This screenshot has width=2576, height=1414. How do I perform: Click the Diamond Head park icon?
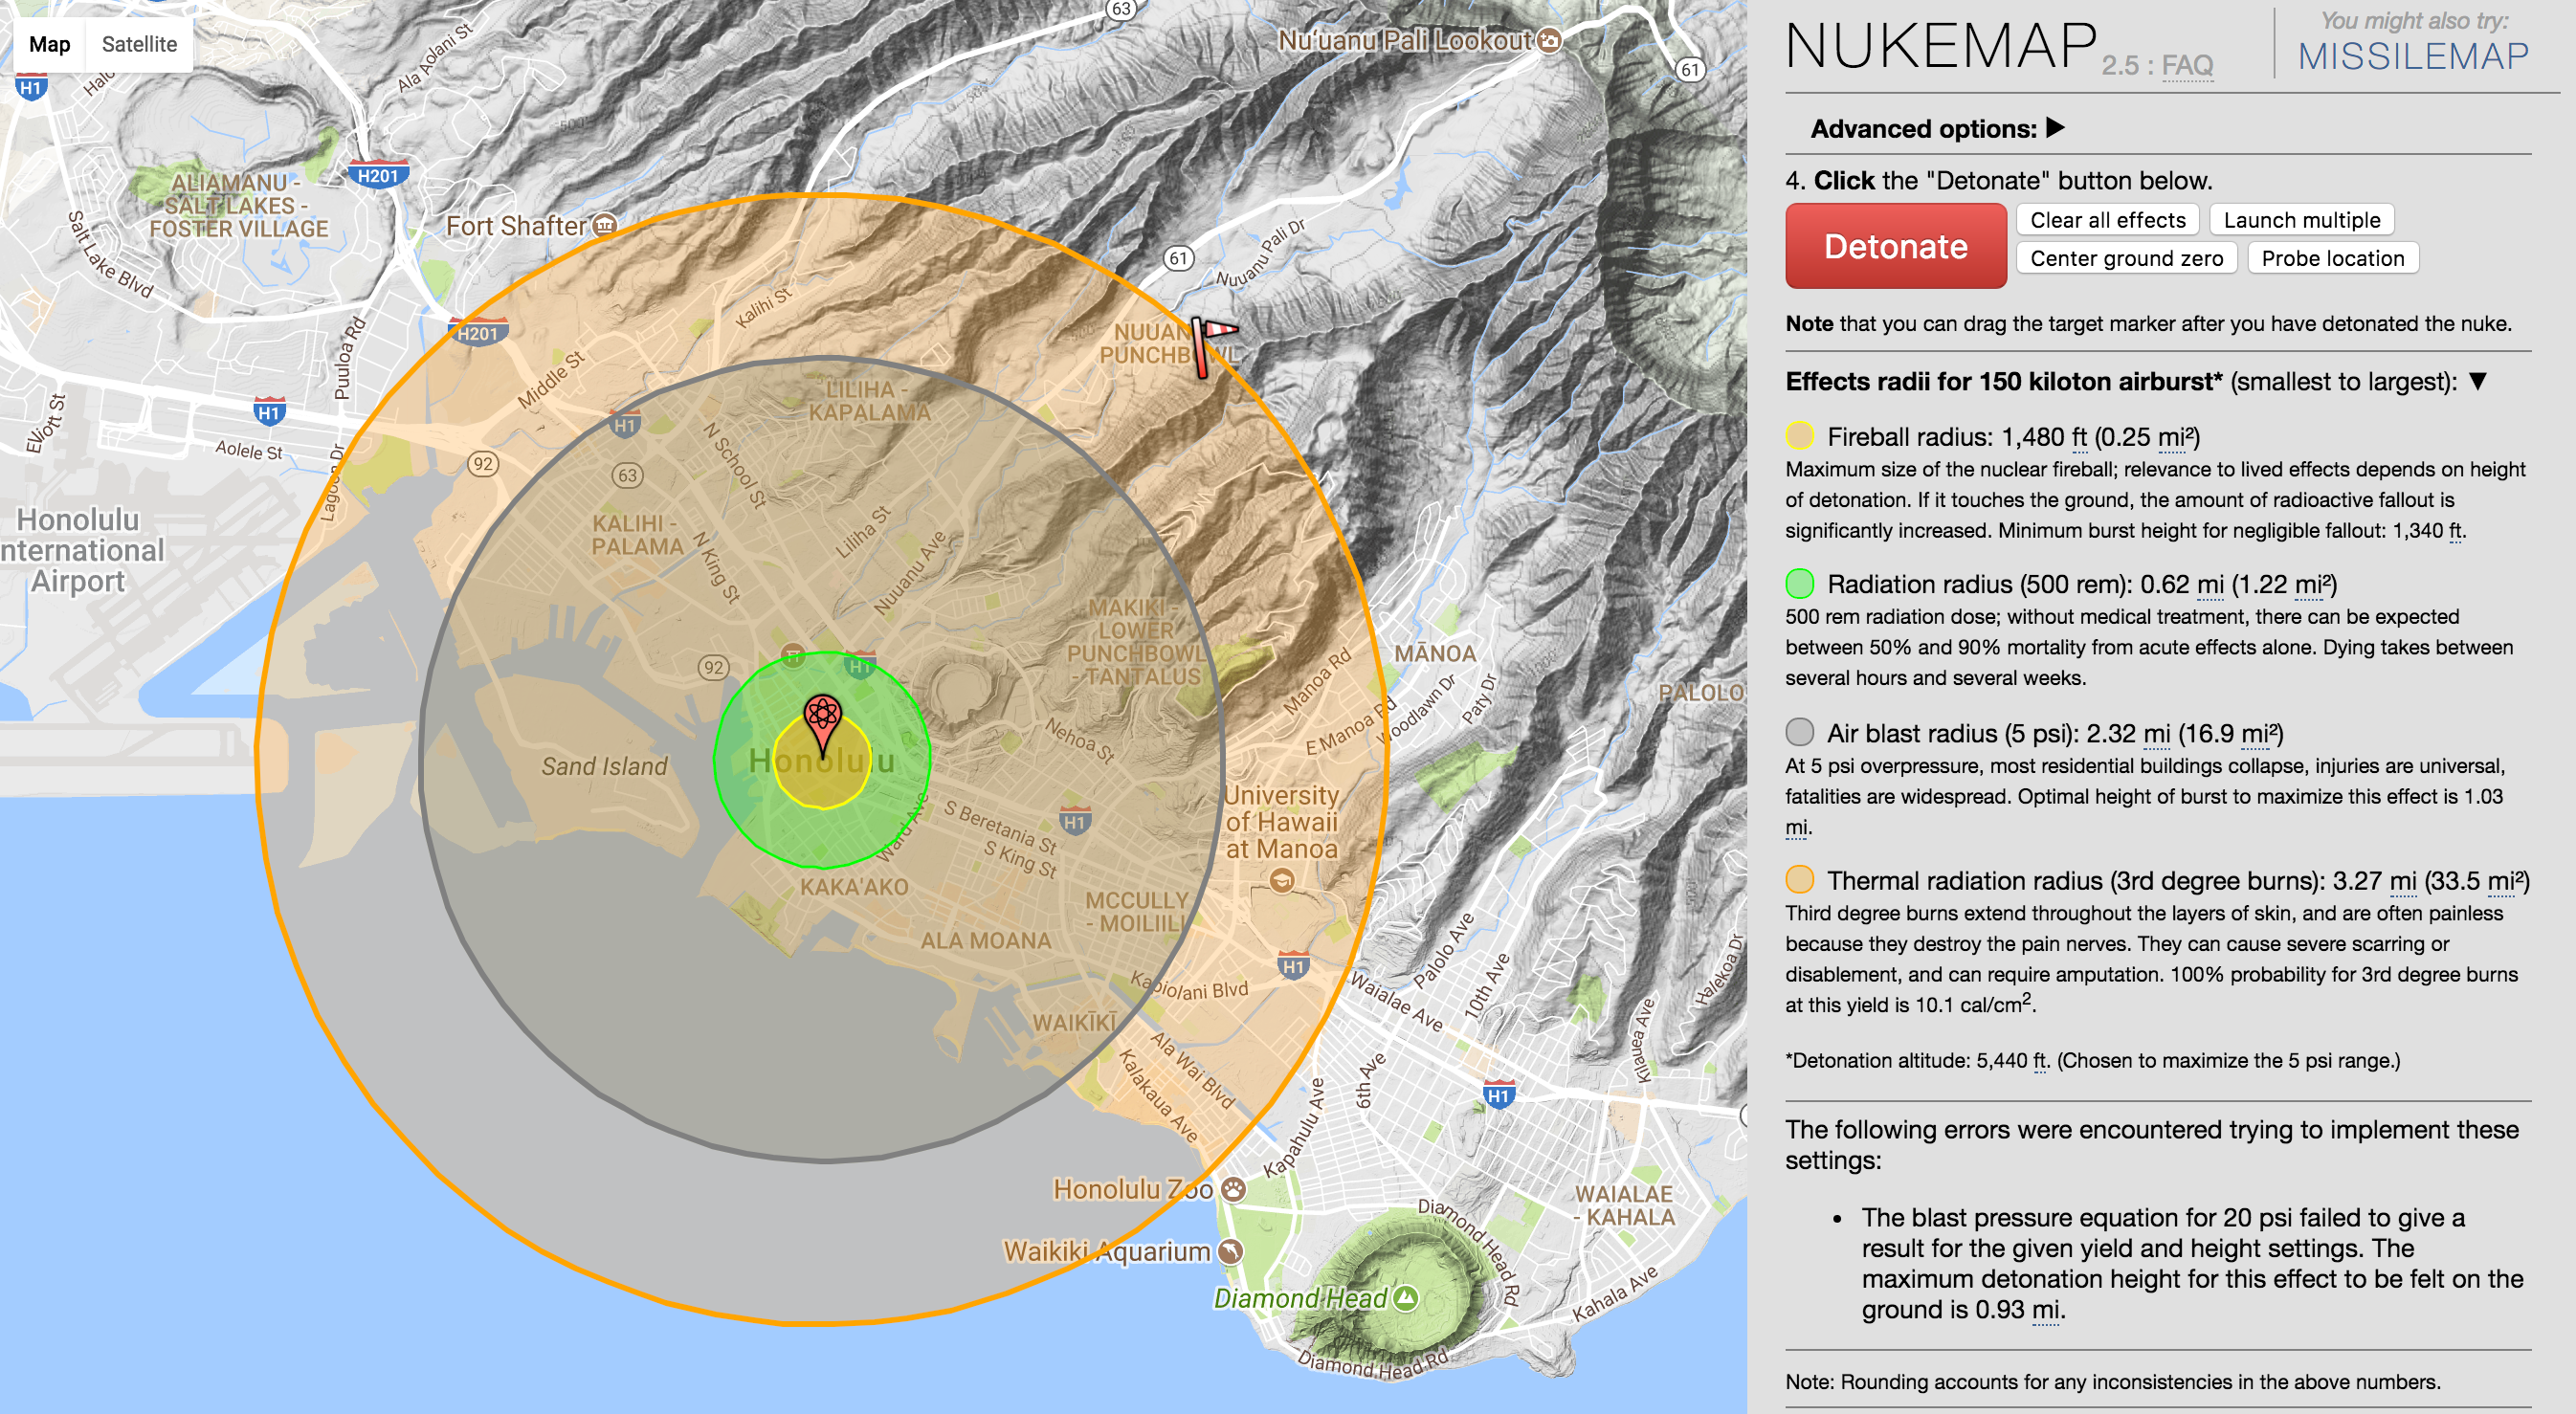pyautogui.click(x=1405, y=1298)
